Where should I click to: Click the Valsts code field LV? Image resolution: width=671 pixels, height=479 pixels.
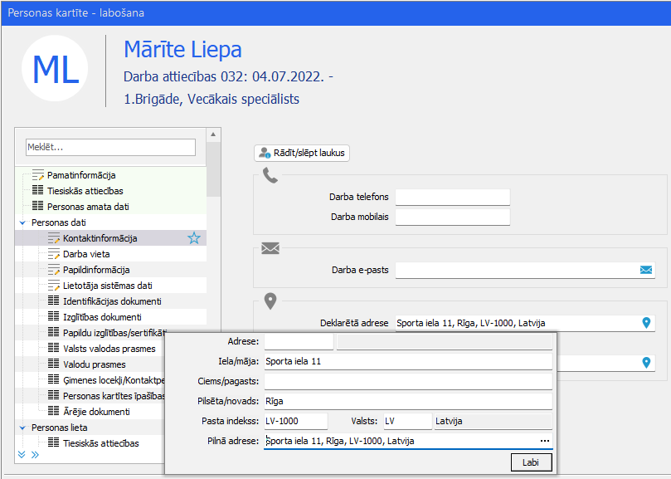(x=407, y=421)
